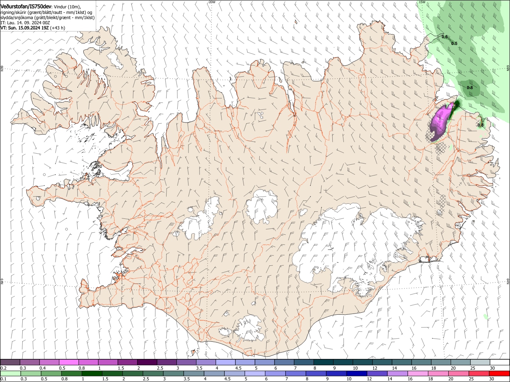Pick the light grey 25–30 snow legend swatch
The image size is (510, 382).
tap(480, 363)
